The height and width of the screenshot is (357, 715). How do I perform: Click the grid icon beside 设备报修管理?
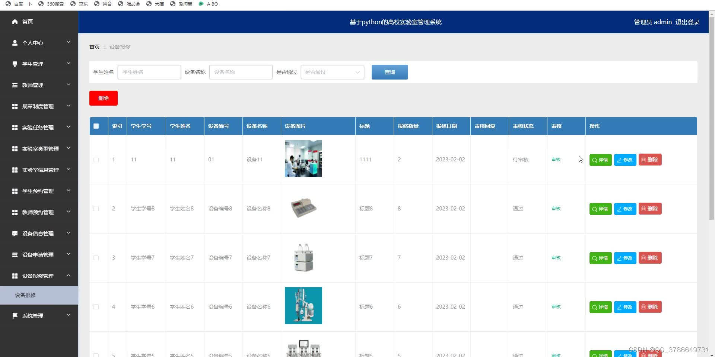(x=15, y=276)
